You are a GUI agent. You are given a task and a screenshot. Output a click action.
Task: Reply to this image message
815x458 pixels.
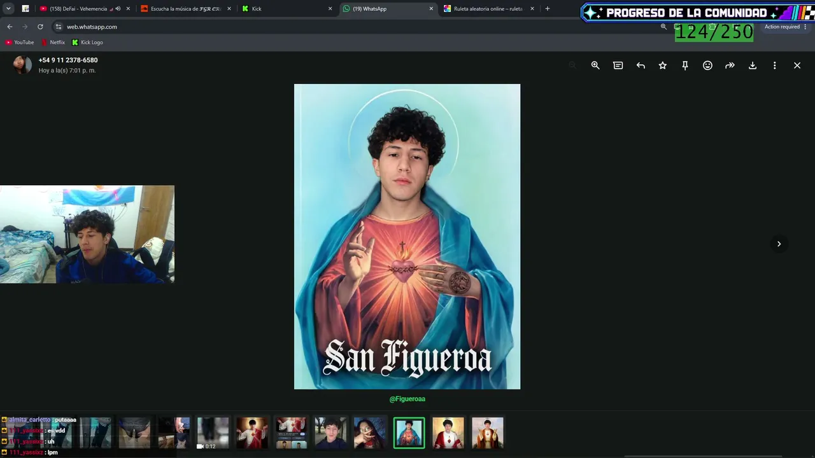coord(641,66)
